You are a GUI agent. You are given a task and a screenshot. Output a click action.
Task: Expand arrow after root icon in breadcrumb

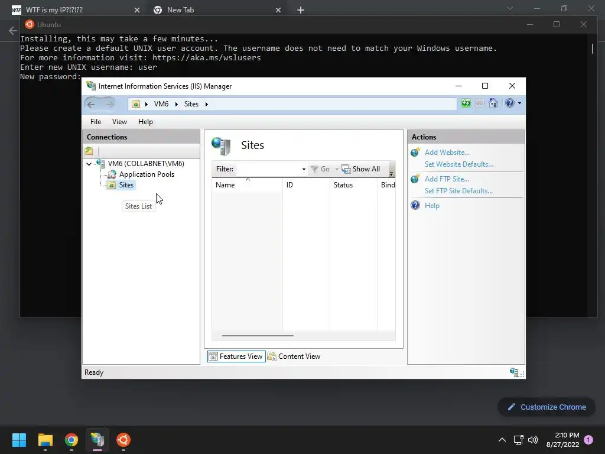point(147,104)
